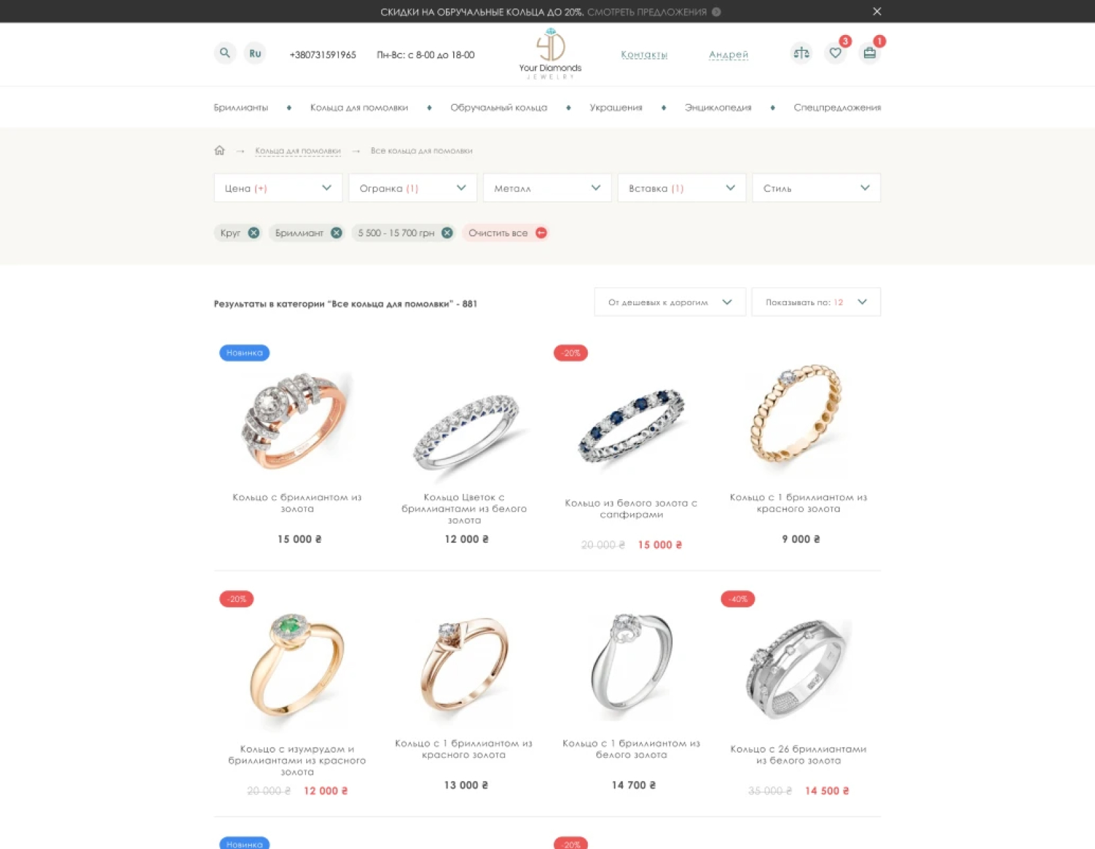Click the Очистить все button
Viewport: 1095px width, 849px height.
tap(506, 233)
